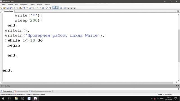This screenshot has width=180, height=101.
Task: Toggle the first highlighted toolbar panel button
Action: coord(54,8)
